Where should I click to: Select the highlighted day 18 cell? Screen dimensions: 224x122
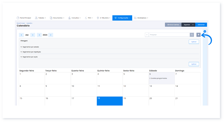click(109, 101)
